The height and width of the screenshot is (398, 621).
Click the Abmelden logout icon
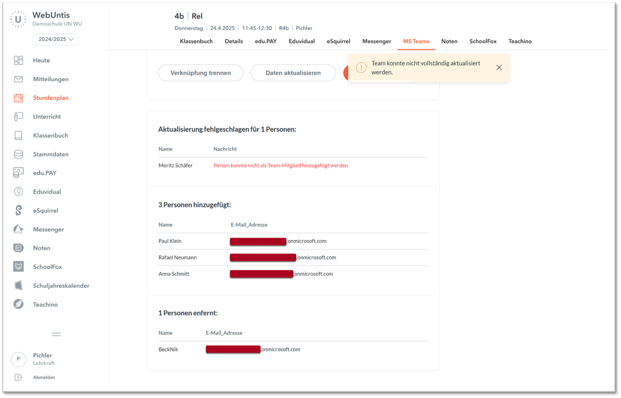coord(18,377)
